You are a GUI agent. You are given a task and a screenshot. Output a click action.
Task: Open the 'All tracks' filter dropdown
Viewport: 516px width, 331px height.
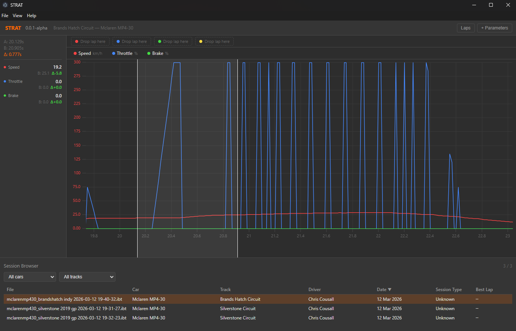pos(87,277)
